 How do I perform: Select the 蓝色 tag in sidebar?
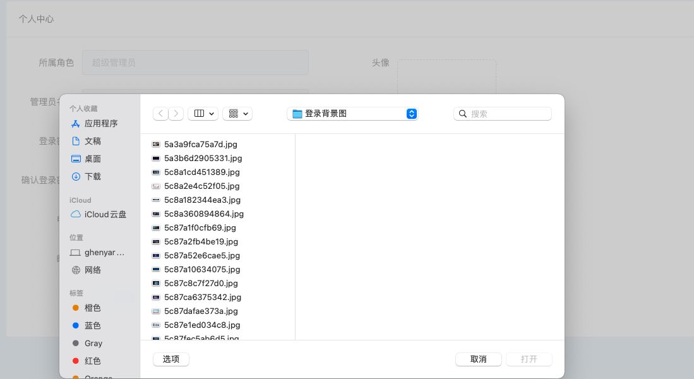(92, 325)
